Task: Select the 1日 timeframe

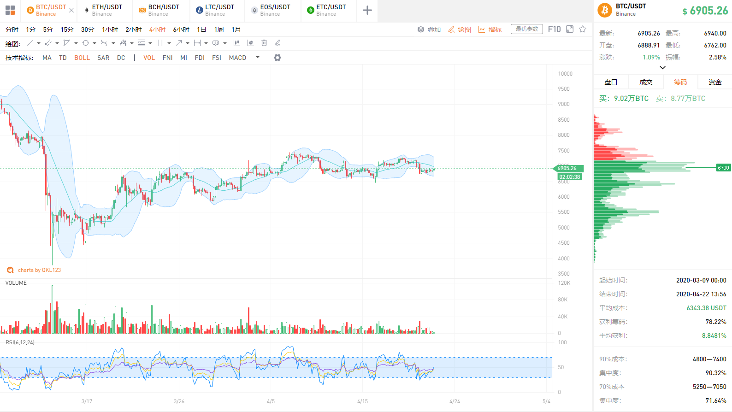Action: click(x=201, y=29)
